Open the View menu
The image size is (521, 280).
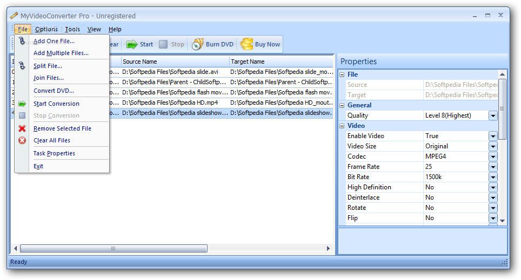coord(94,29)
